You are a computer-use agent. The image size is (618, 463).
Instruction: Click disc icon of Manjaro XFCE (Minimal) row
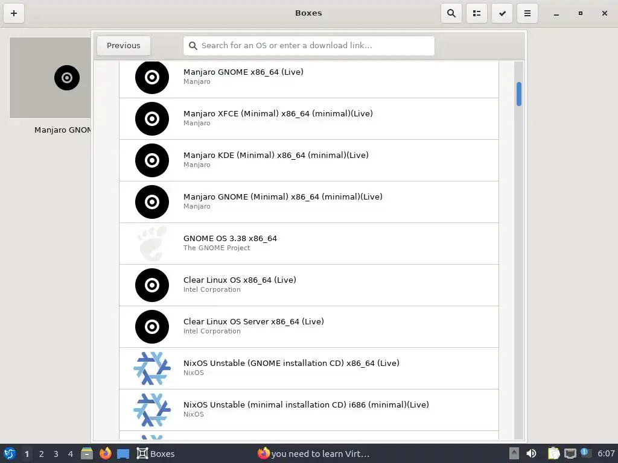point(152,119)
